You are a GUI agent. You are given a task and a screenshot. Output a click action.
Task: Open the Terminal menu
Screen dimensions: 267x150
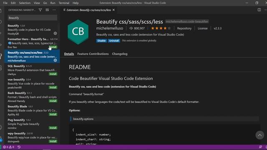point(64,3)
